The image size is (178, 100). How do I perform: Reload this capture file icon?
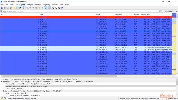23,8
